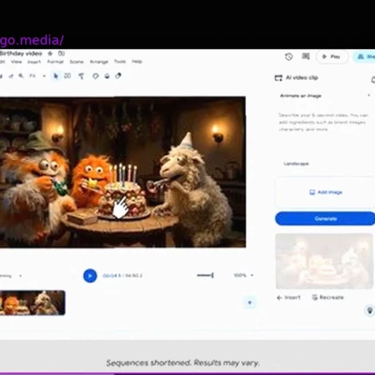Open the Insert menu

coord(34,62)
